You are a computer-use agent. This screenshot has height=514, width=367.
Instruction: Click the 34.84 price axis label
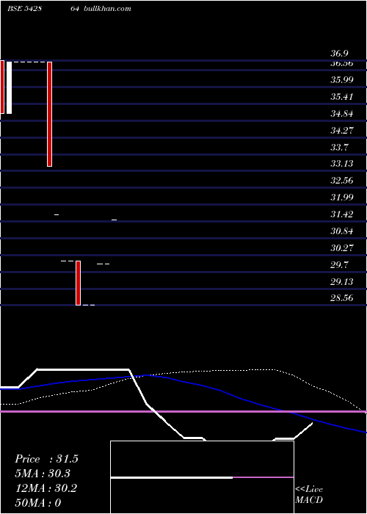341,114
